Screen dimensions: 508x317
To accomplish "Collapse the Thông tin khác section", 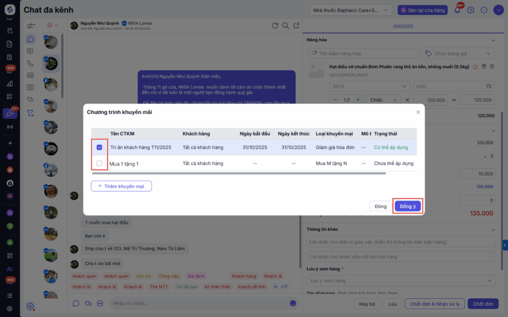I will pos(493,230).
